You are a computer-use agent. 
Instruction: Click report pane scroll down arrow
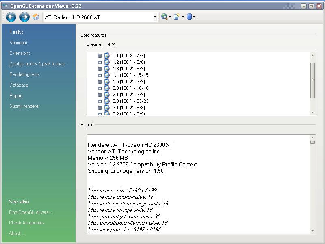click(x=312, y=231)
